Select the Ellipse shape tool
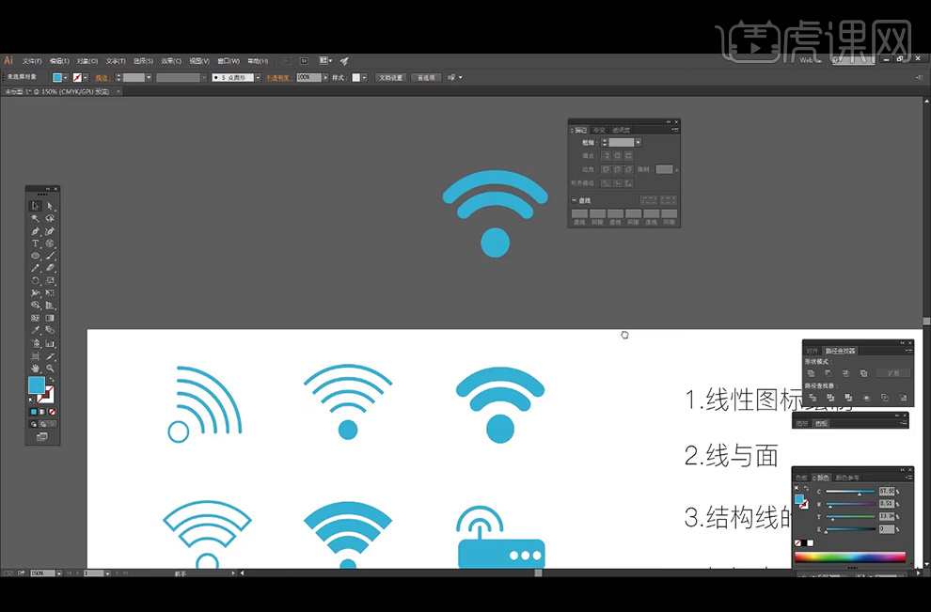Image resolution: width=931 pixels, height=612 pixels. (36, 256)
